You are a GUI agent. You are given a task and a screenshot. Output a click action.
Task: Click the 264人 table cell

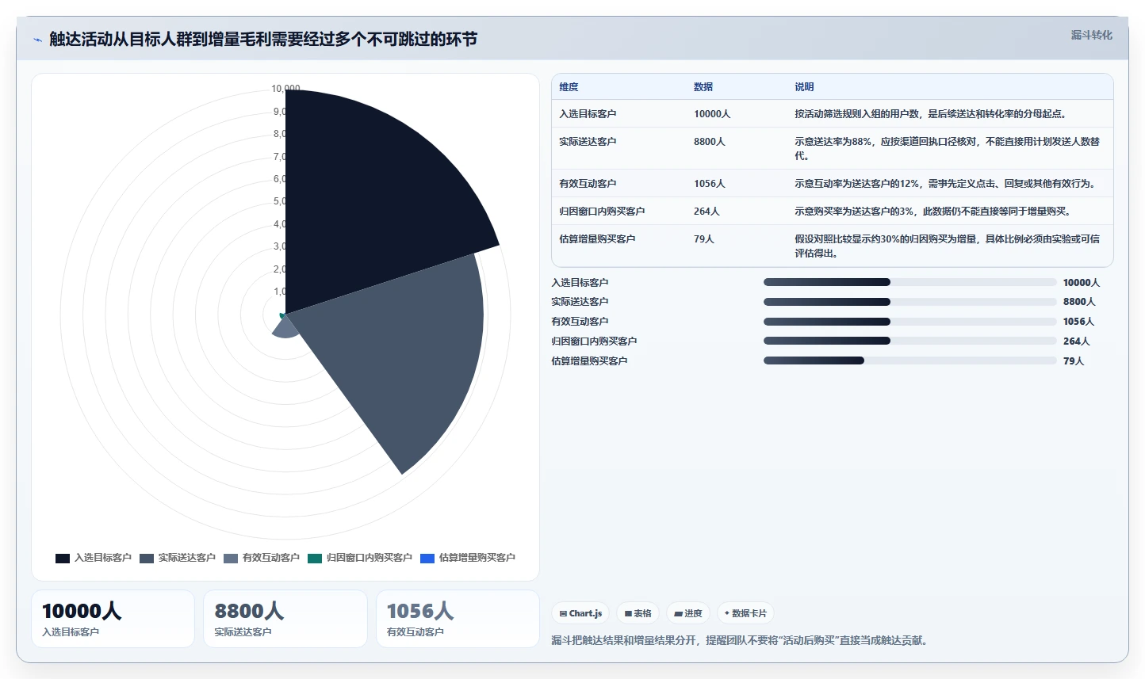(x=707, y=212)
